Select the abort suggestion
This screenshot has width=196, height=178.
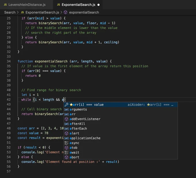coord(120,157)
